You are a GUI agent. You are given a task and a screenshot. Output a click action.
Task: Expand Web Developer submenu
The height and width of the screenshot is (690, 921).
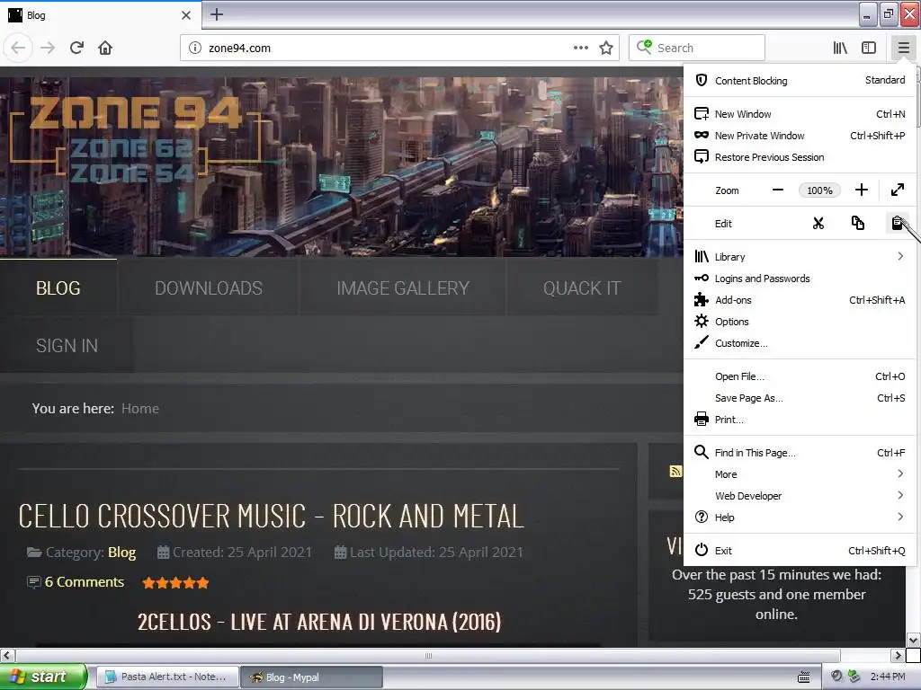click(x=800, y=496)
